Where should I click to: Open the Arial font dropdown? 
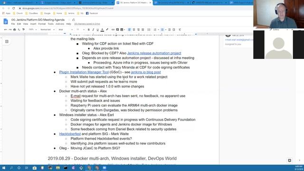[66, 29]
